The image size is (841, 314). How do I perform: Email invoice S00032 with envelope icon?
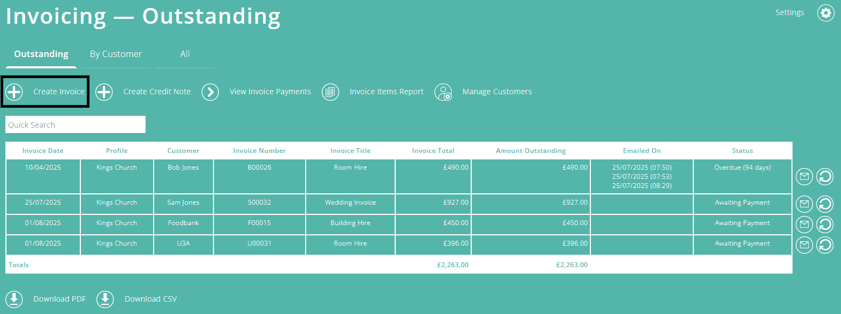[804, 204]
